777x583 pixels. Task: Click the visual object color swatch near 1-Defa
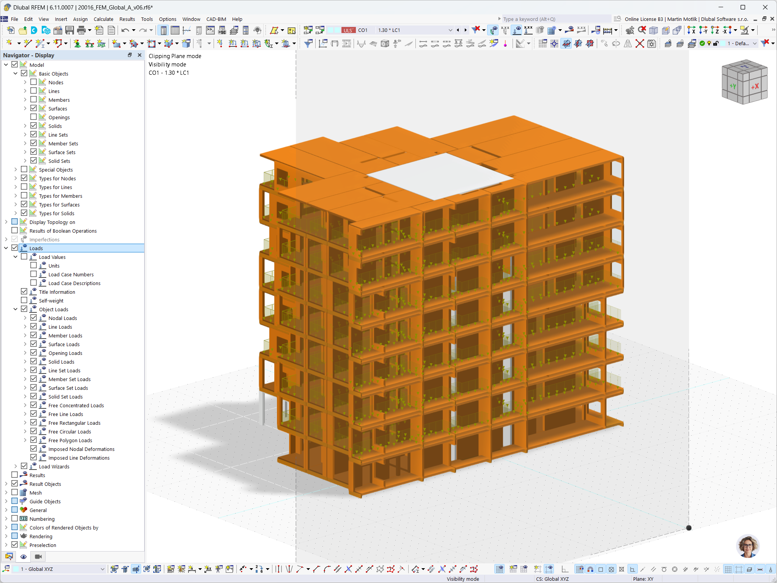723,43
